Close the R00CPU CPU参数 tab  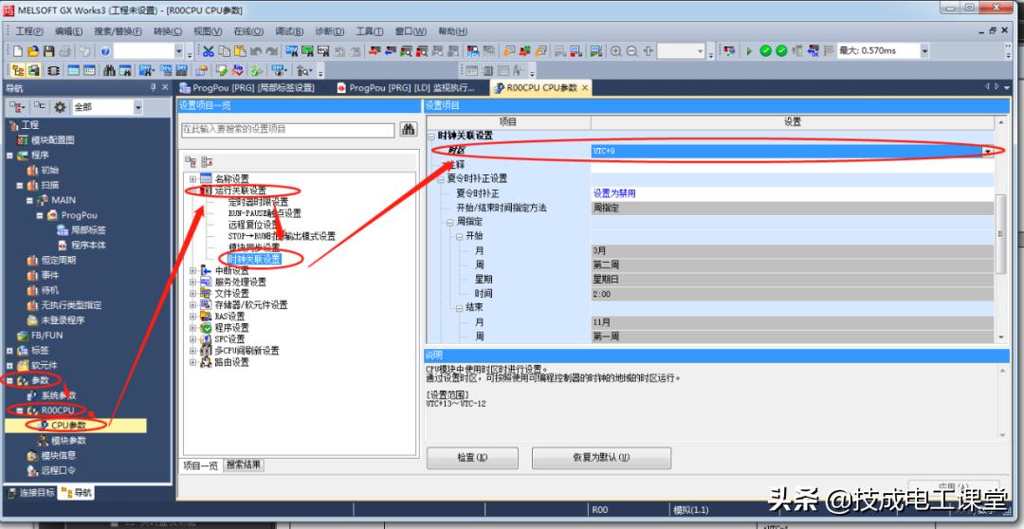[584, 87]
